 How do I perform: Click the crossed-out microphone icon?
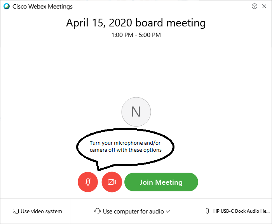coord(88,182)
